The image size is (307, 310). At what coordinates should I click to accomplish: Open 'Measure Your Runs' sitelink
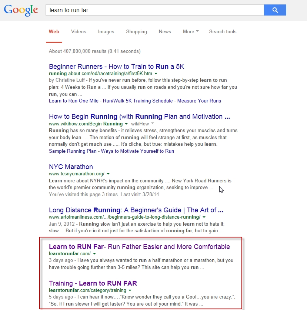click(x=199, y=101)
